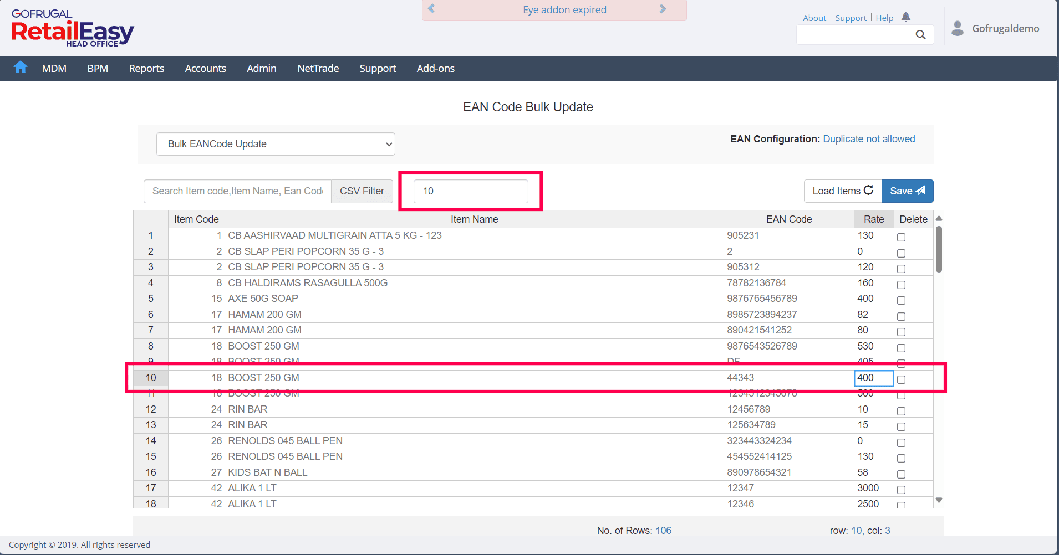Open the MDM menu
Viewport: 1059px width, 555px height.
pyautogui.click(x=54, y=69)
